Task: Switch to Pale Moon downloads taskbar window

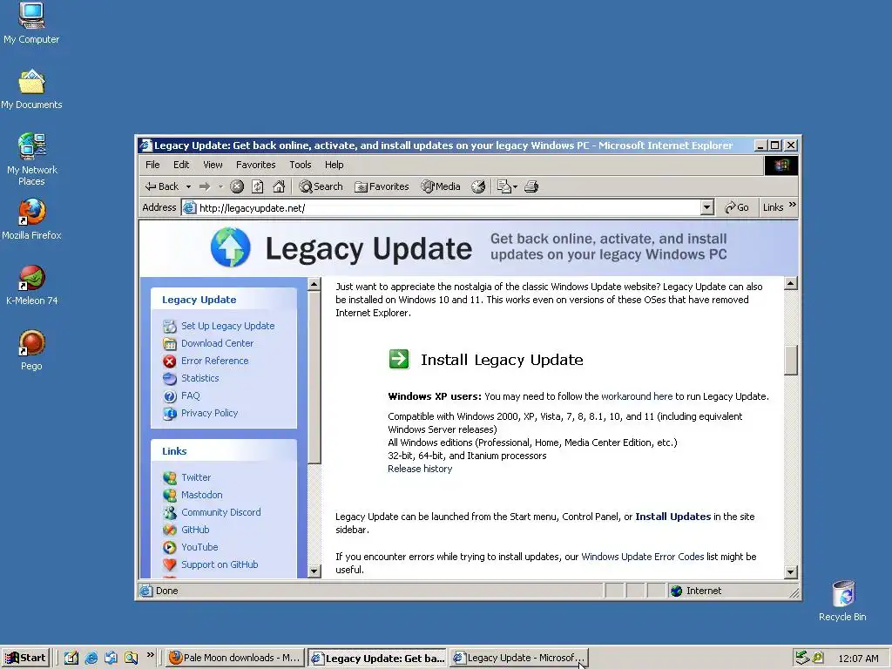Action: 234,659
